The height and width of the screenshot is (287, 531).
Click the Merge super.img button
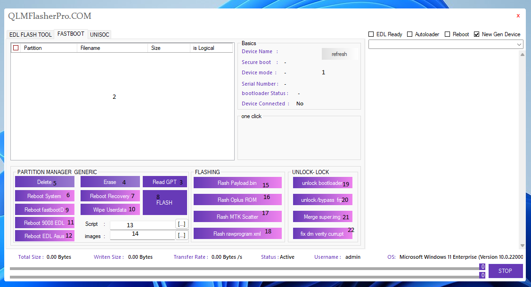click(x=322, y=217)
